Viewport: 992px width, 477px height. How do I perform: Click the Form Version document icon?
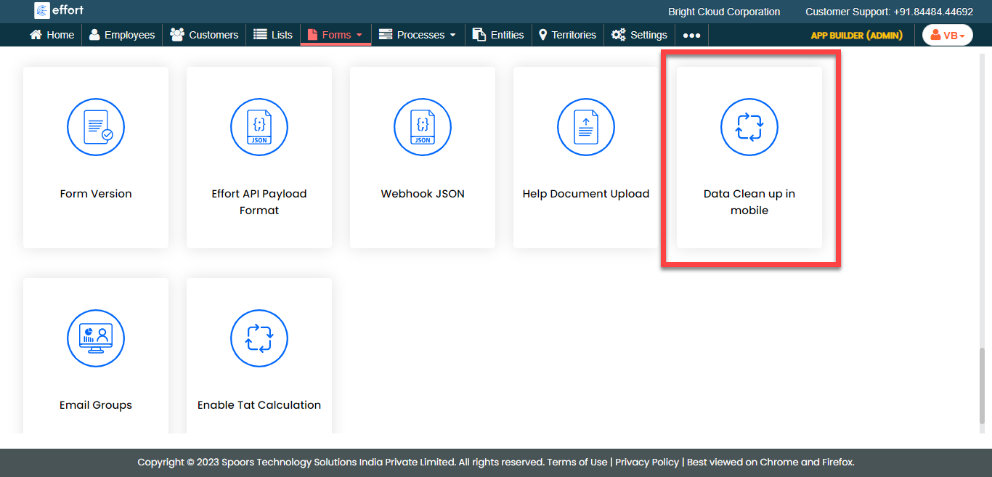[x=96, y=128]
